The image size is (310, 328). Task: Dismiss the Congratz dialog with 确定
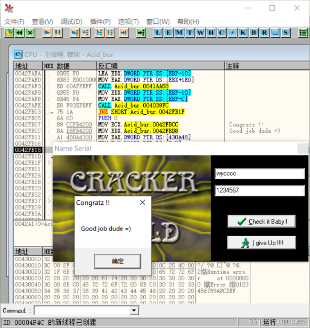tap(117, 261)
